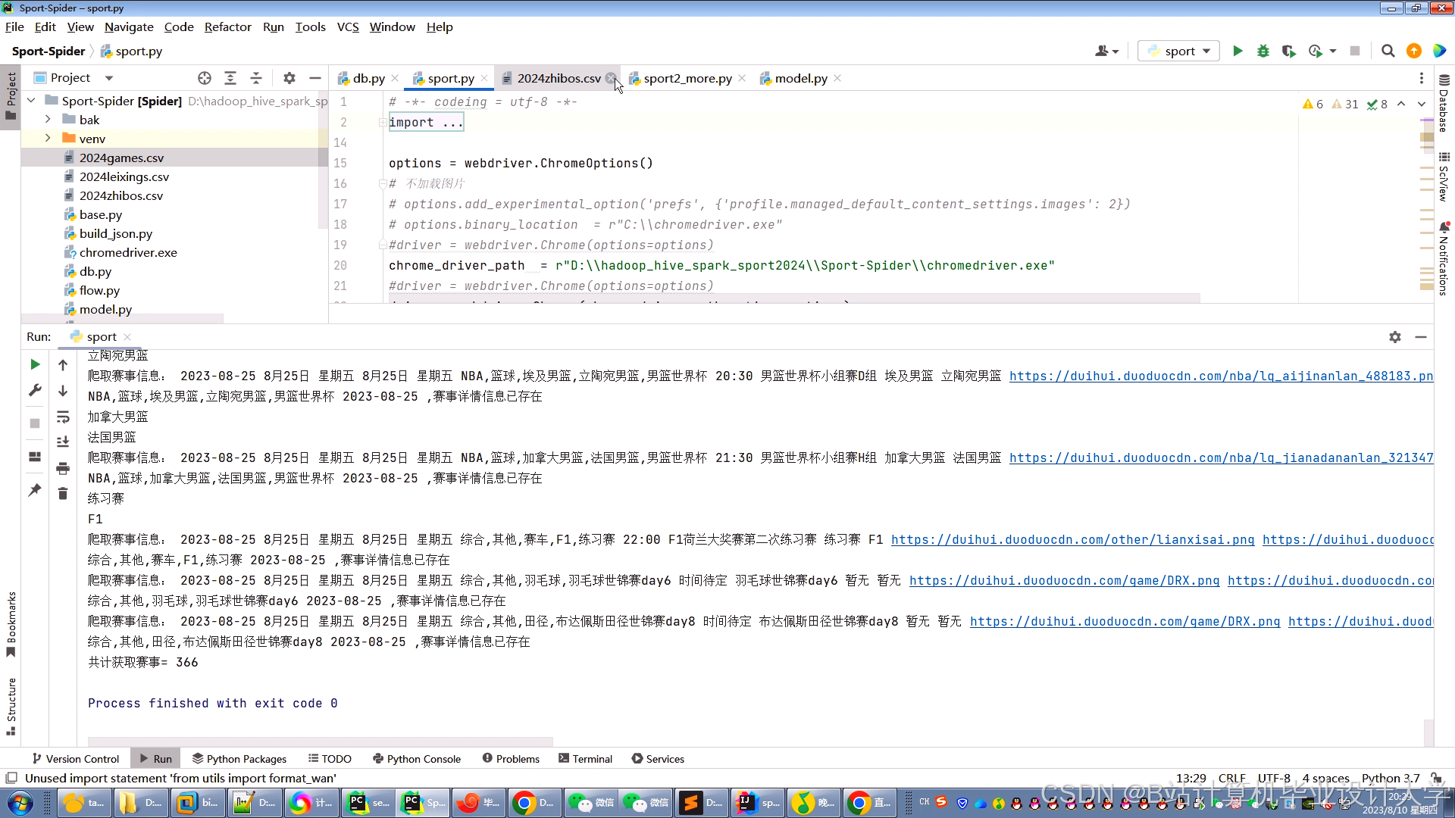Open the Refactor menu
This screenshot has height=818, width=1455.
pos(227,27)
